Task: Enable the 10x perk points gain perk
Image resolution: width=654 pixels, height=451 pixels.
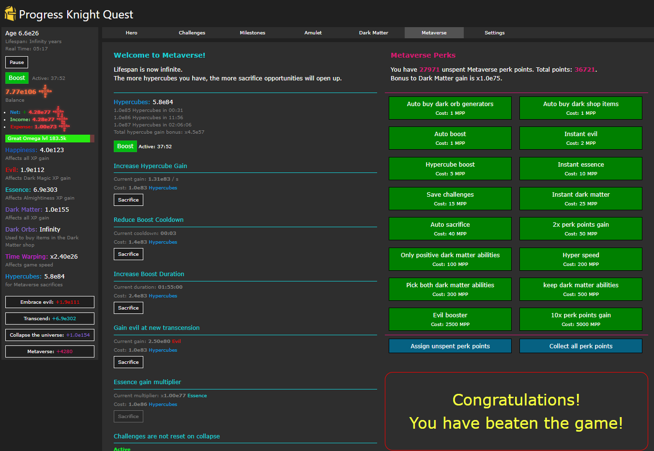Action: click(580, 319)
